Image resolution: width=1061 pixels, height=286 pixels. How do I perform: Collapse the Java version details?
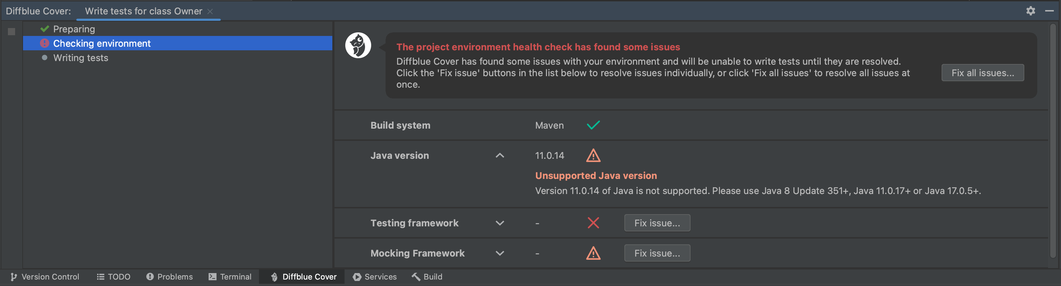click(x=500, y=156)
